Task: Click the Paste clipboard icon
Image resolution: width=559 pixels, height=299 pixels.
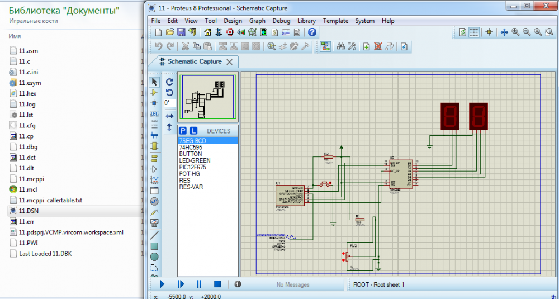Action: (207, 46)
